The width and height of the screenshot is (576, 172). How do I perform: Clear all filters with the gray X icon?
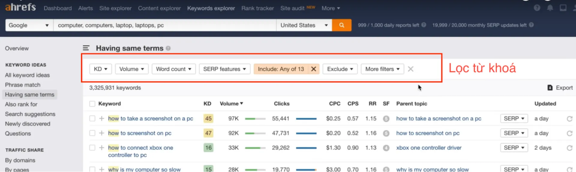411,69
